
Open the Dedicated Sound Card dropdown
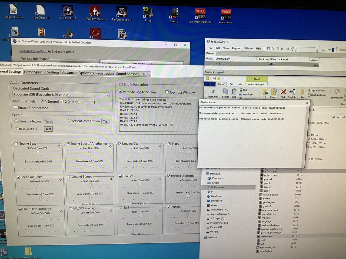(61, 95)
